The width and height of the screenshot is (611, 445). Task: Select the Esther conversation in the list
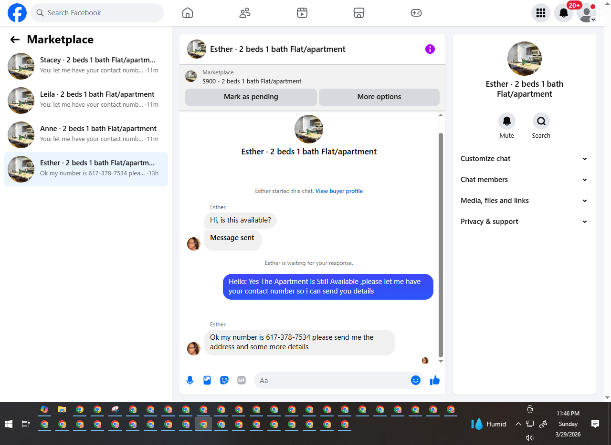point(86,169)
